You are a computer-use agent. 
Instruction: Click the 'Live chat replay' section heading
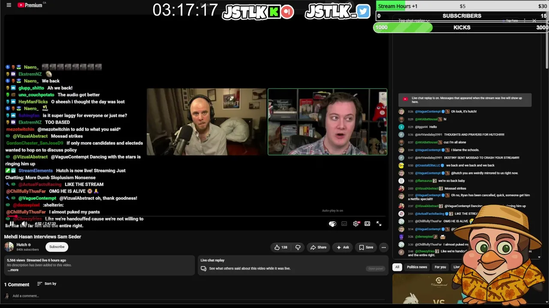click(212, 260)
